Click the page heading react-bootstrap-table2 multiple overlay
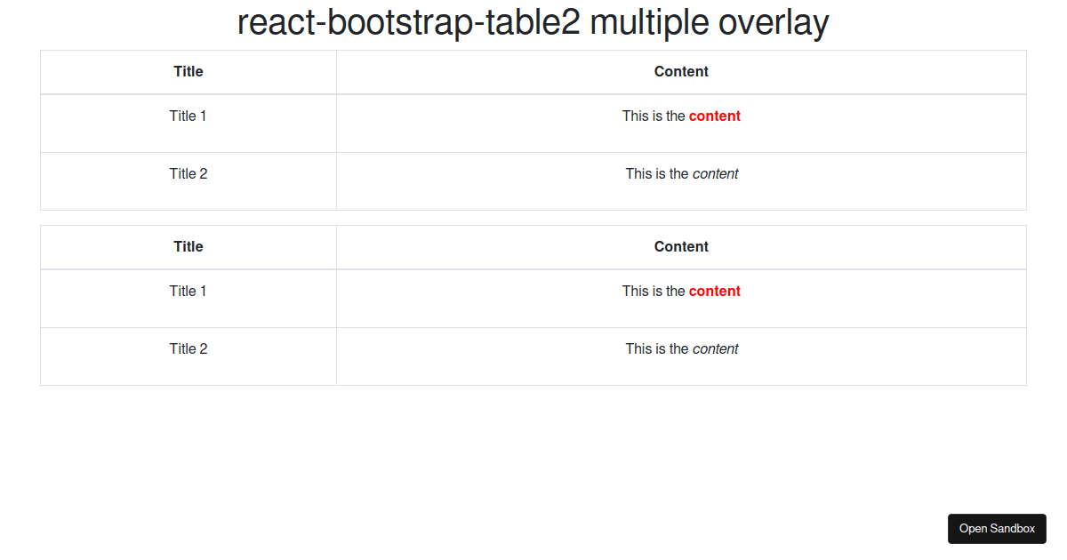This screenshot has height=560, width=1067. click(533, 22)
